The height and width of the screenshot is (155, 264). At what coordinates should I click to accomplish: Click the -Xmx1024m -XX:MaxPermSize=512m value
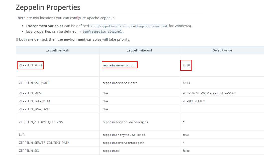[209, 93]
